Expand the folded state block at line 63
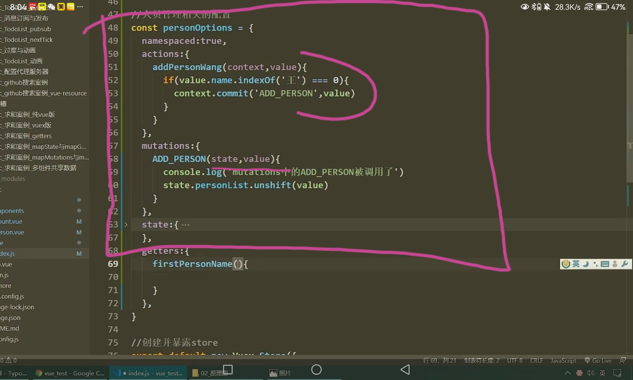This screenshot has width=633, height=380. [x=126, y=225]
